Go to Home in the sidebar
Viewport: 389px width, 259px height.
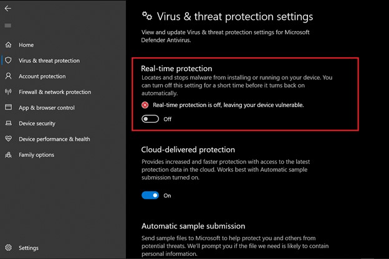tap(26, 45)
